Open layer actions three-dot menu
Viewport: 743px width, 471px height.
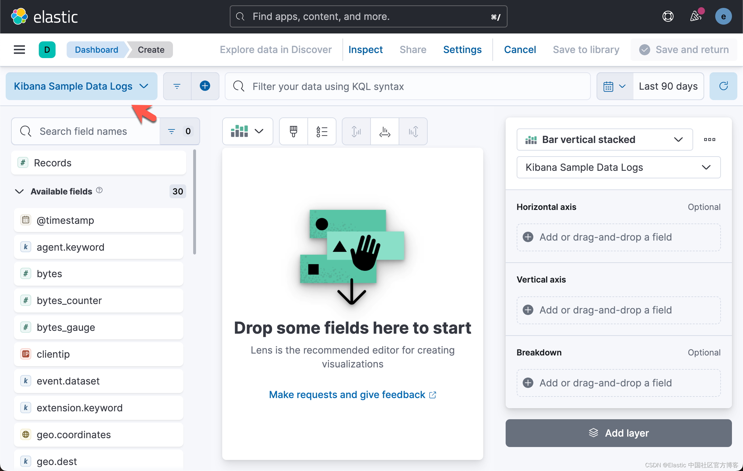click(710, 140)
